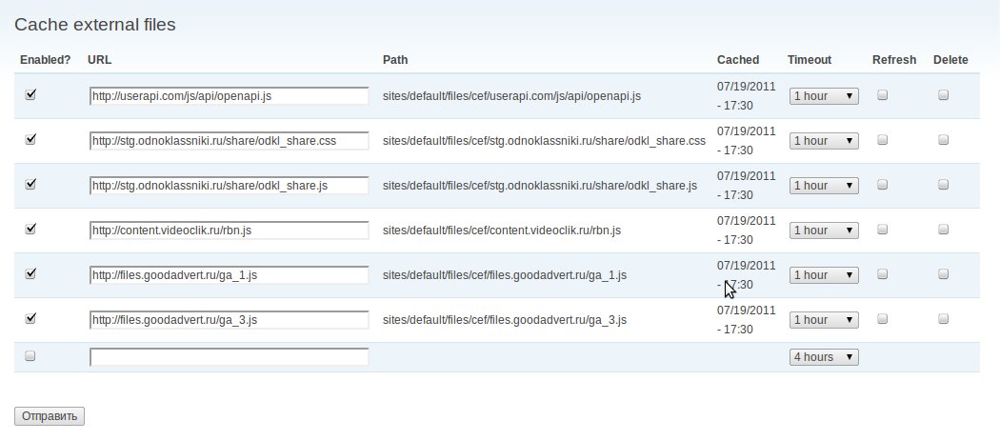Click the Cache external files heading

point(95,25)
